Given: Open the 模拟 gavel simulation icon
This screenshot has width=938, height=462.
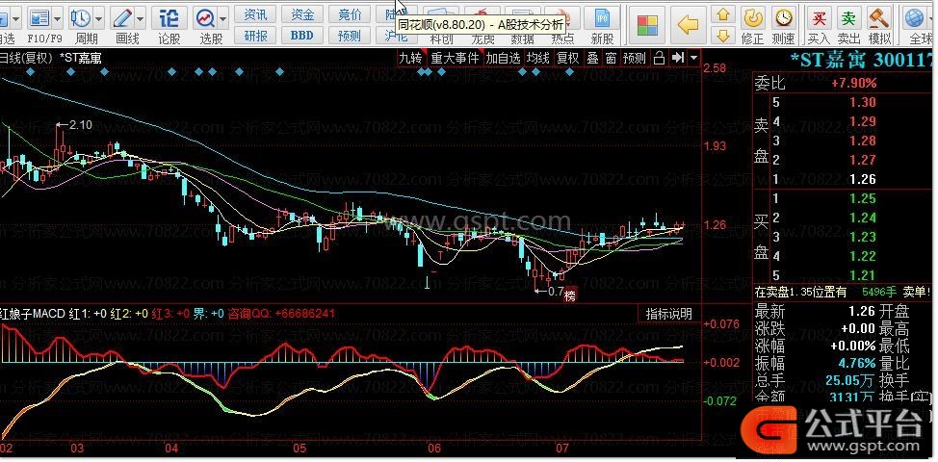Looking at the screenshot, I should (x=879, y=18).
